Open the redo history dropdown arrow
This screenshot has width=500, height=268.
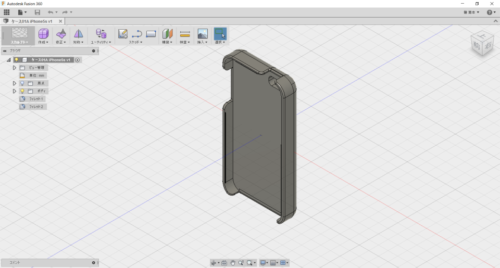pos(71,12)
